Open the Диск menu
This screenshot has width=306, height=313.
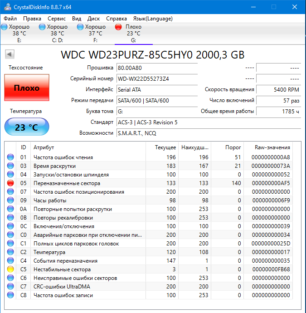(94, 19)
